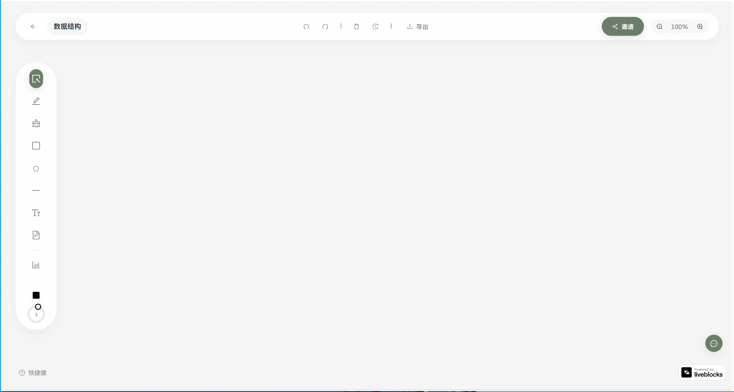The height and width of the screenshot is (392, 734).
Task: Open the history clock icon
Action: pyautogui.click(x=375, y=27)
